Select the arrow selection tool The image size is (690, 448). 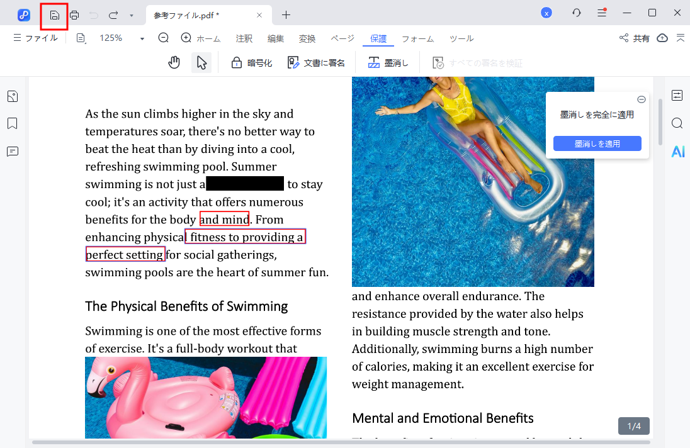(201, 62)
